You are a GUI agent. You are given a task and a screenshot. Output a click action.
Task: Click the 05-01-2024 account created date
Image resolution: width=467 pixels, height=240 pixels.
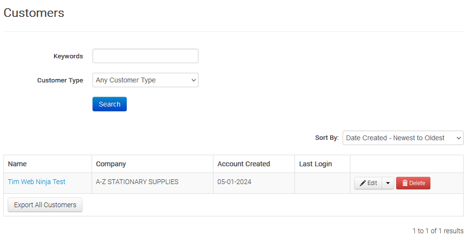234,182
